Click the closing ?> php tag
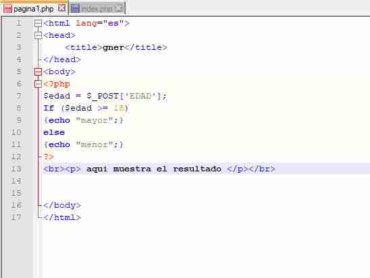Viewport: 370px width, 278px height. pos(49,157)
